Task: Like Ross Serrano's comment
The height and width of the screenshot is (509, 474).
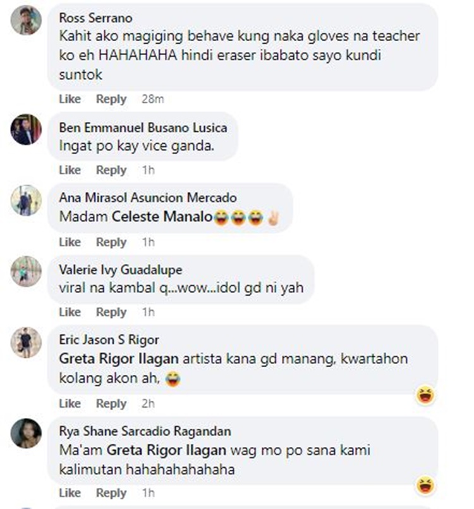Action: (x=70, y=99)
